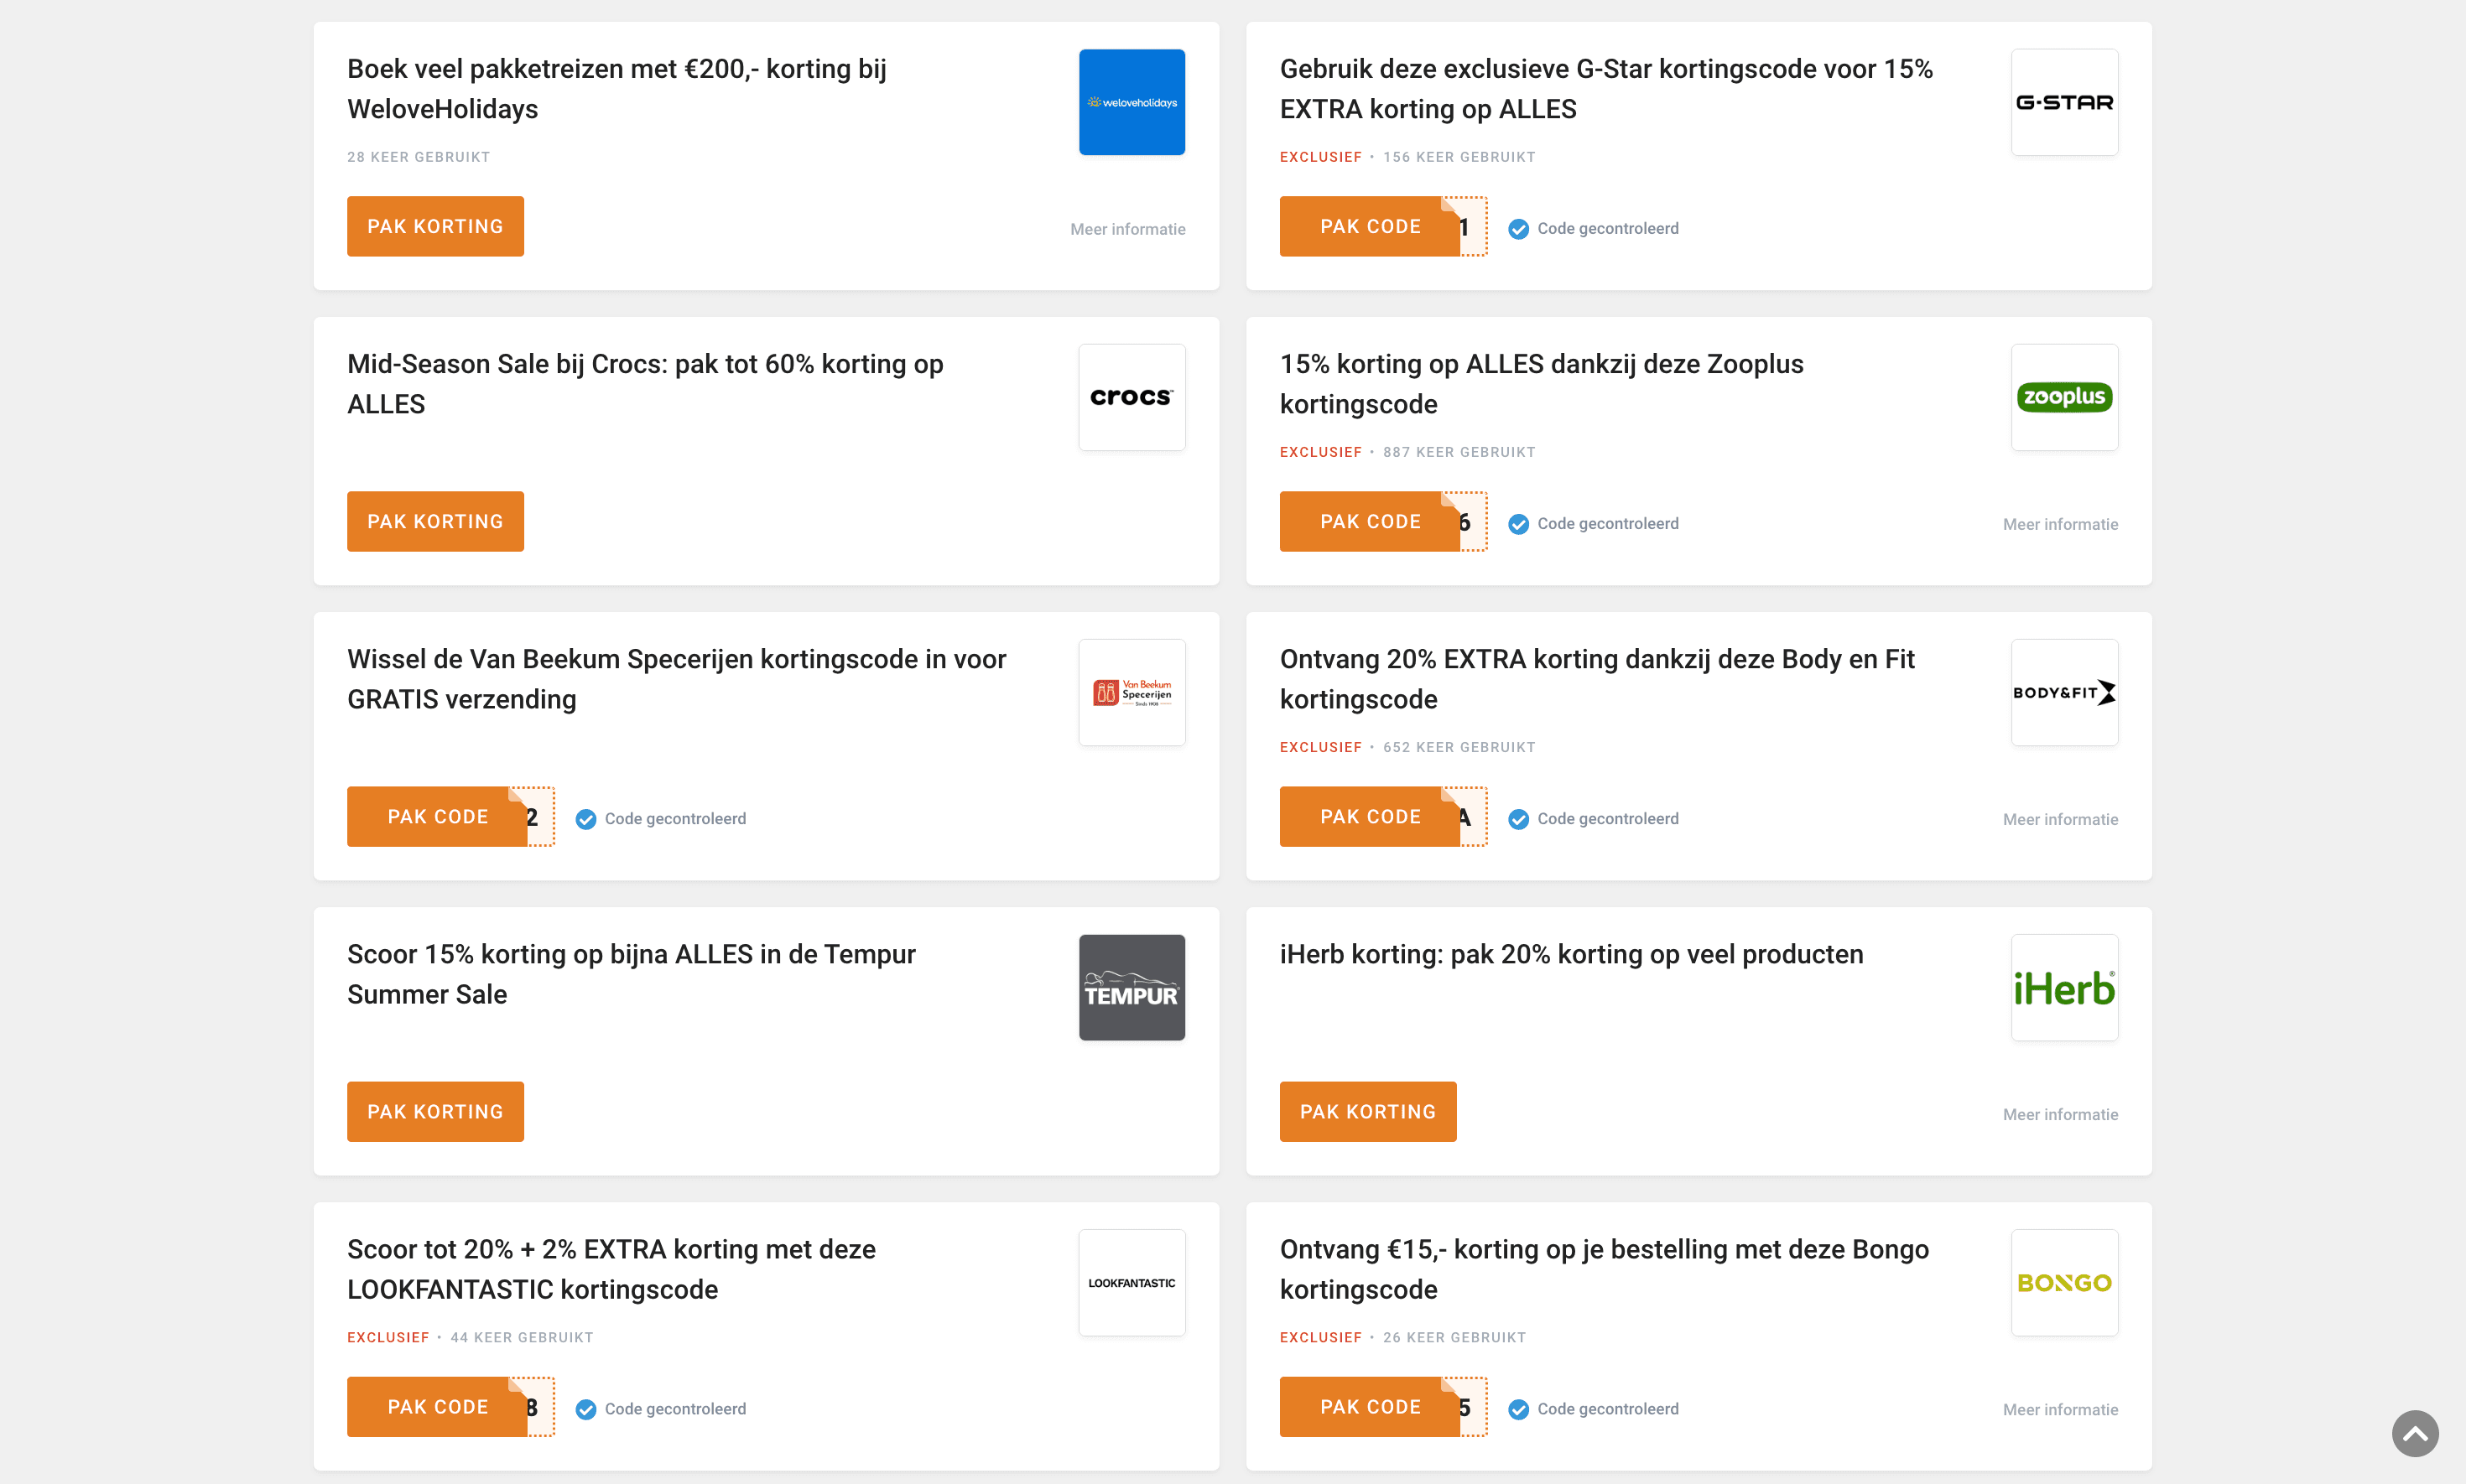Open Meer informatie under the iHerb offer
The width and height of the screenshot is (2466, 1484).
click(2060, 1114)
